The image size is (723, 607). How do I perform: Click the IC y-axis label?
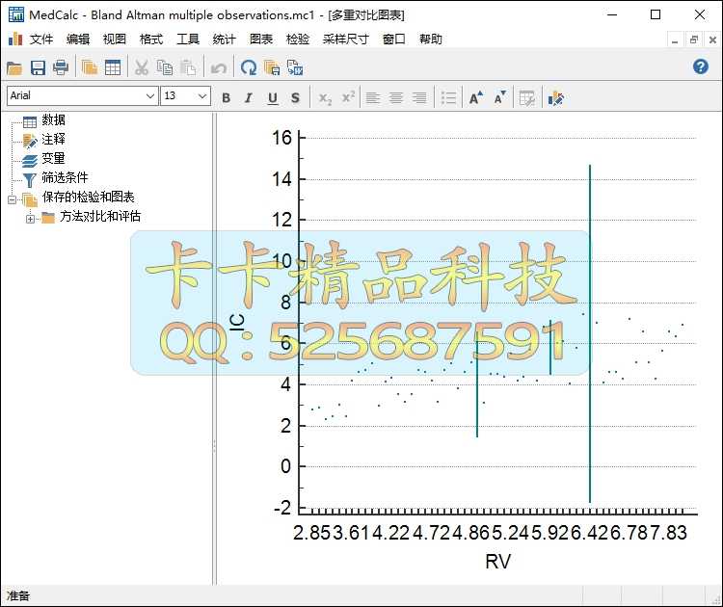click(x=237, y=322)
